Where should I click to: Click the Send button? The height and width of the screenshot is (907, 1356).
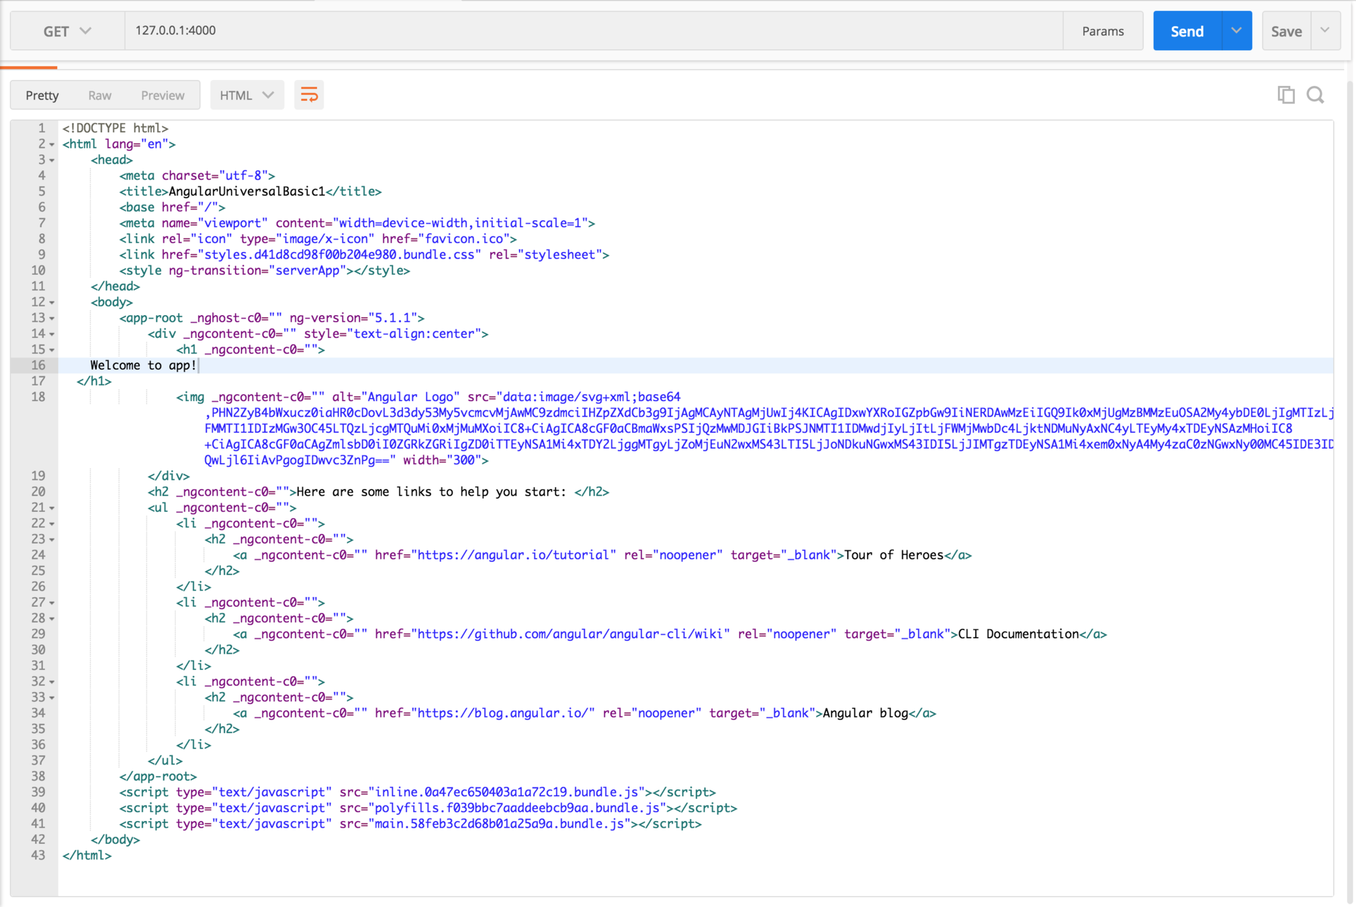coord(1187,31)
